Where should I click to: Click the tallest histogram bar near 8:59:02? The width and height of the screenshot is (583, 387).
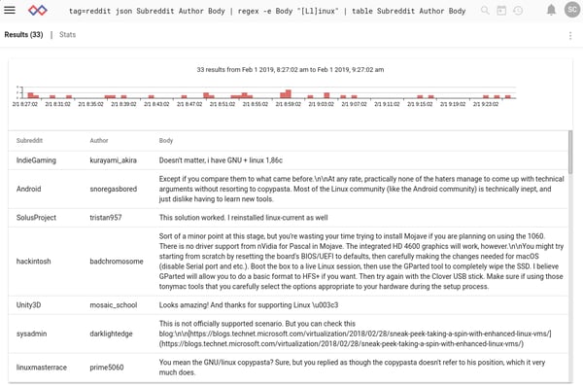[x=289, y=93]
